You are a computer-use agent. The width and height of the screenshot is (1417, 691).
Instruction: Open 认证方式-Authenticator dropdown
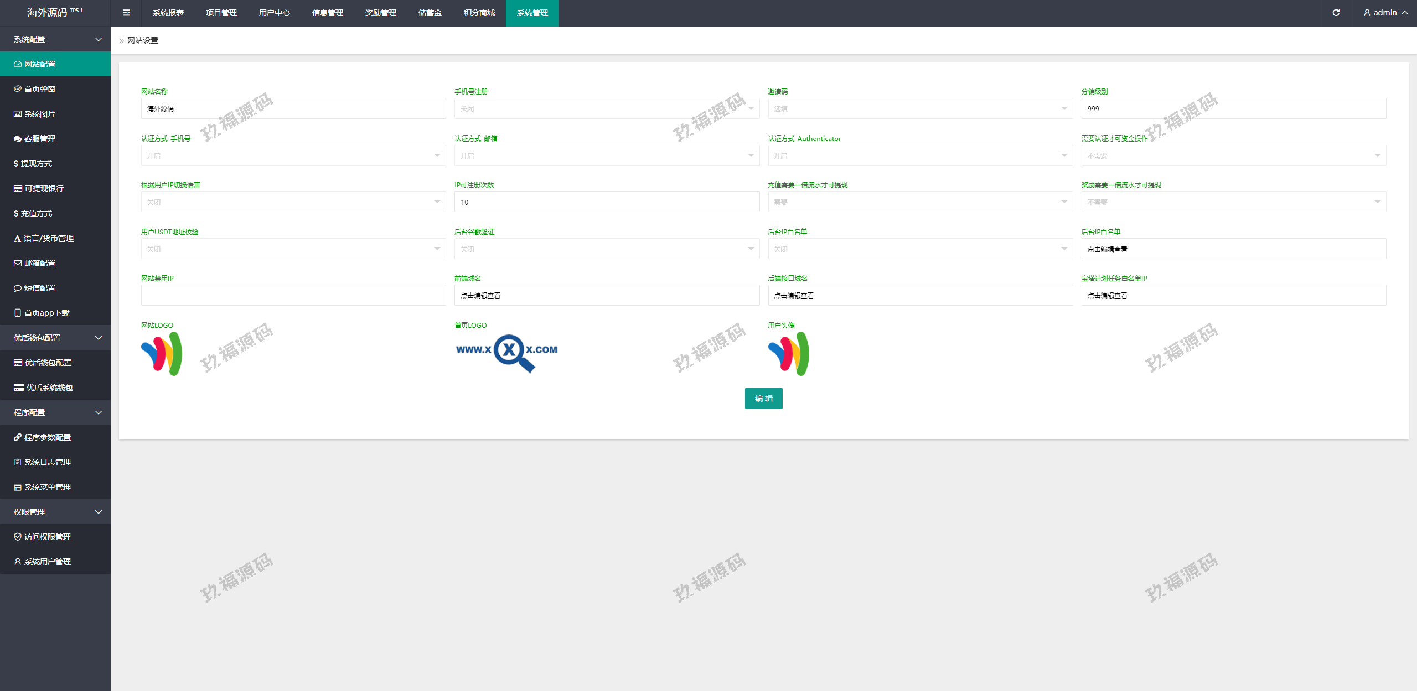point(919,156)
